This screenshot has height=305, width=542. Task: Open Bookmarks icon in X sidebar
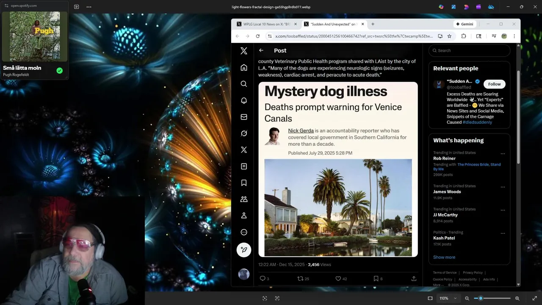(244, 183)
